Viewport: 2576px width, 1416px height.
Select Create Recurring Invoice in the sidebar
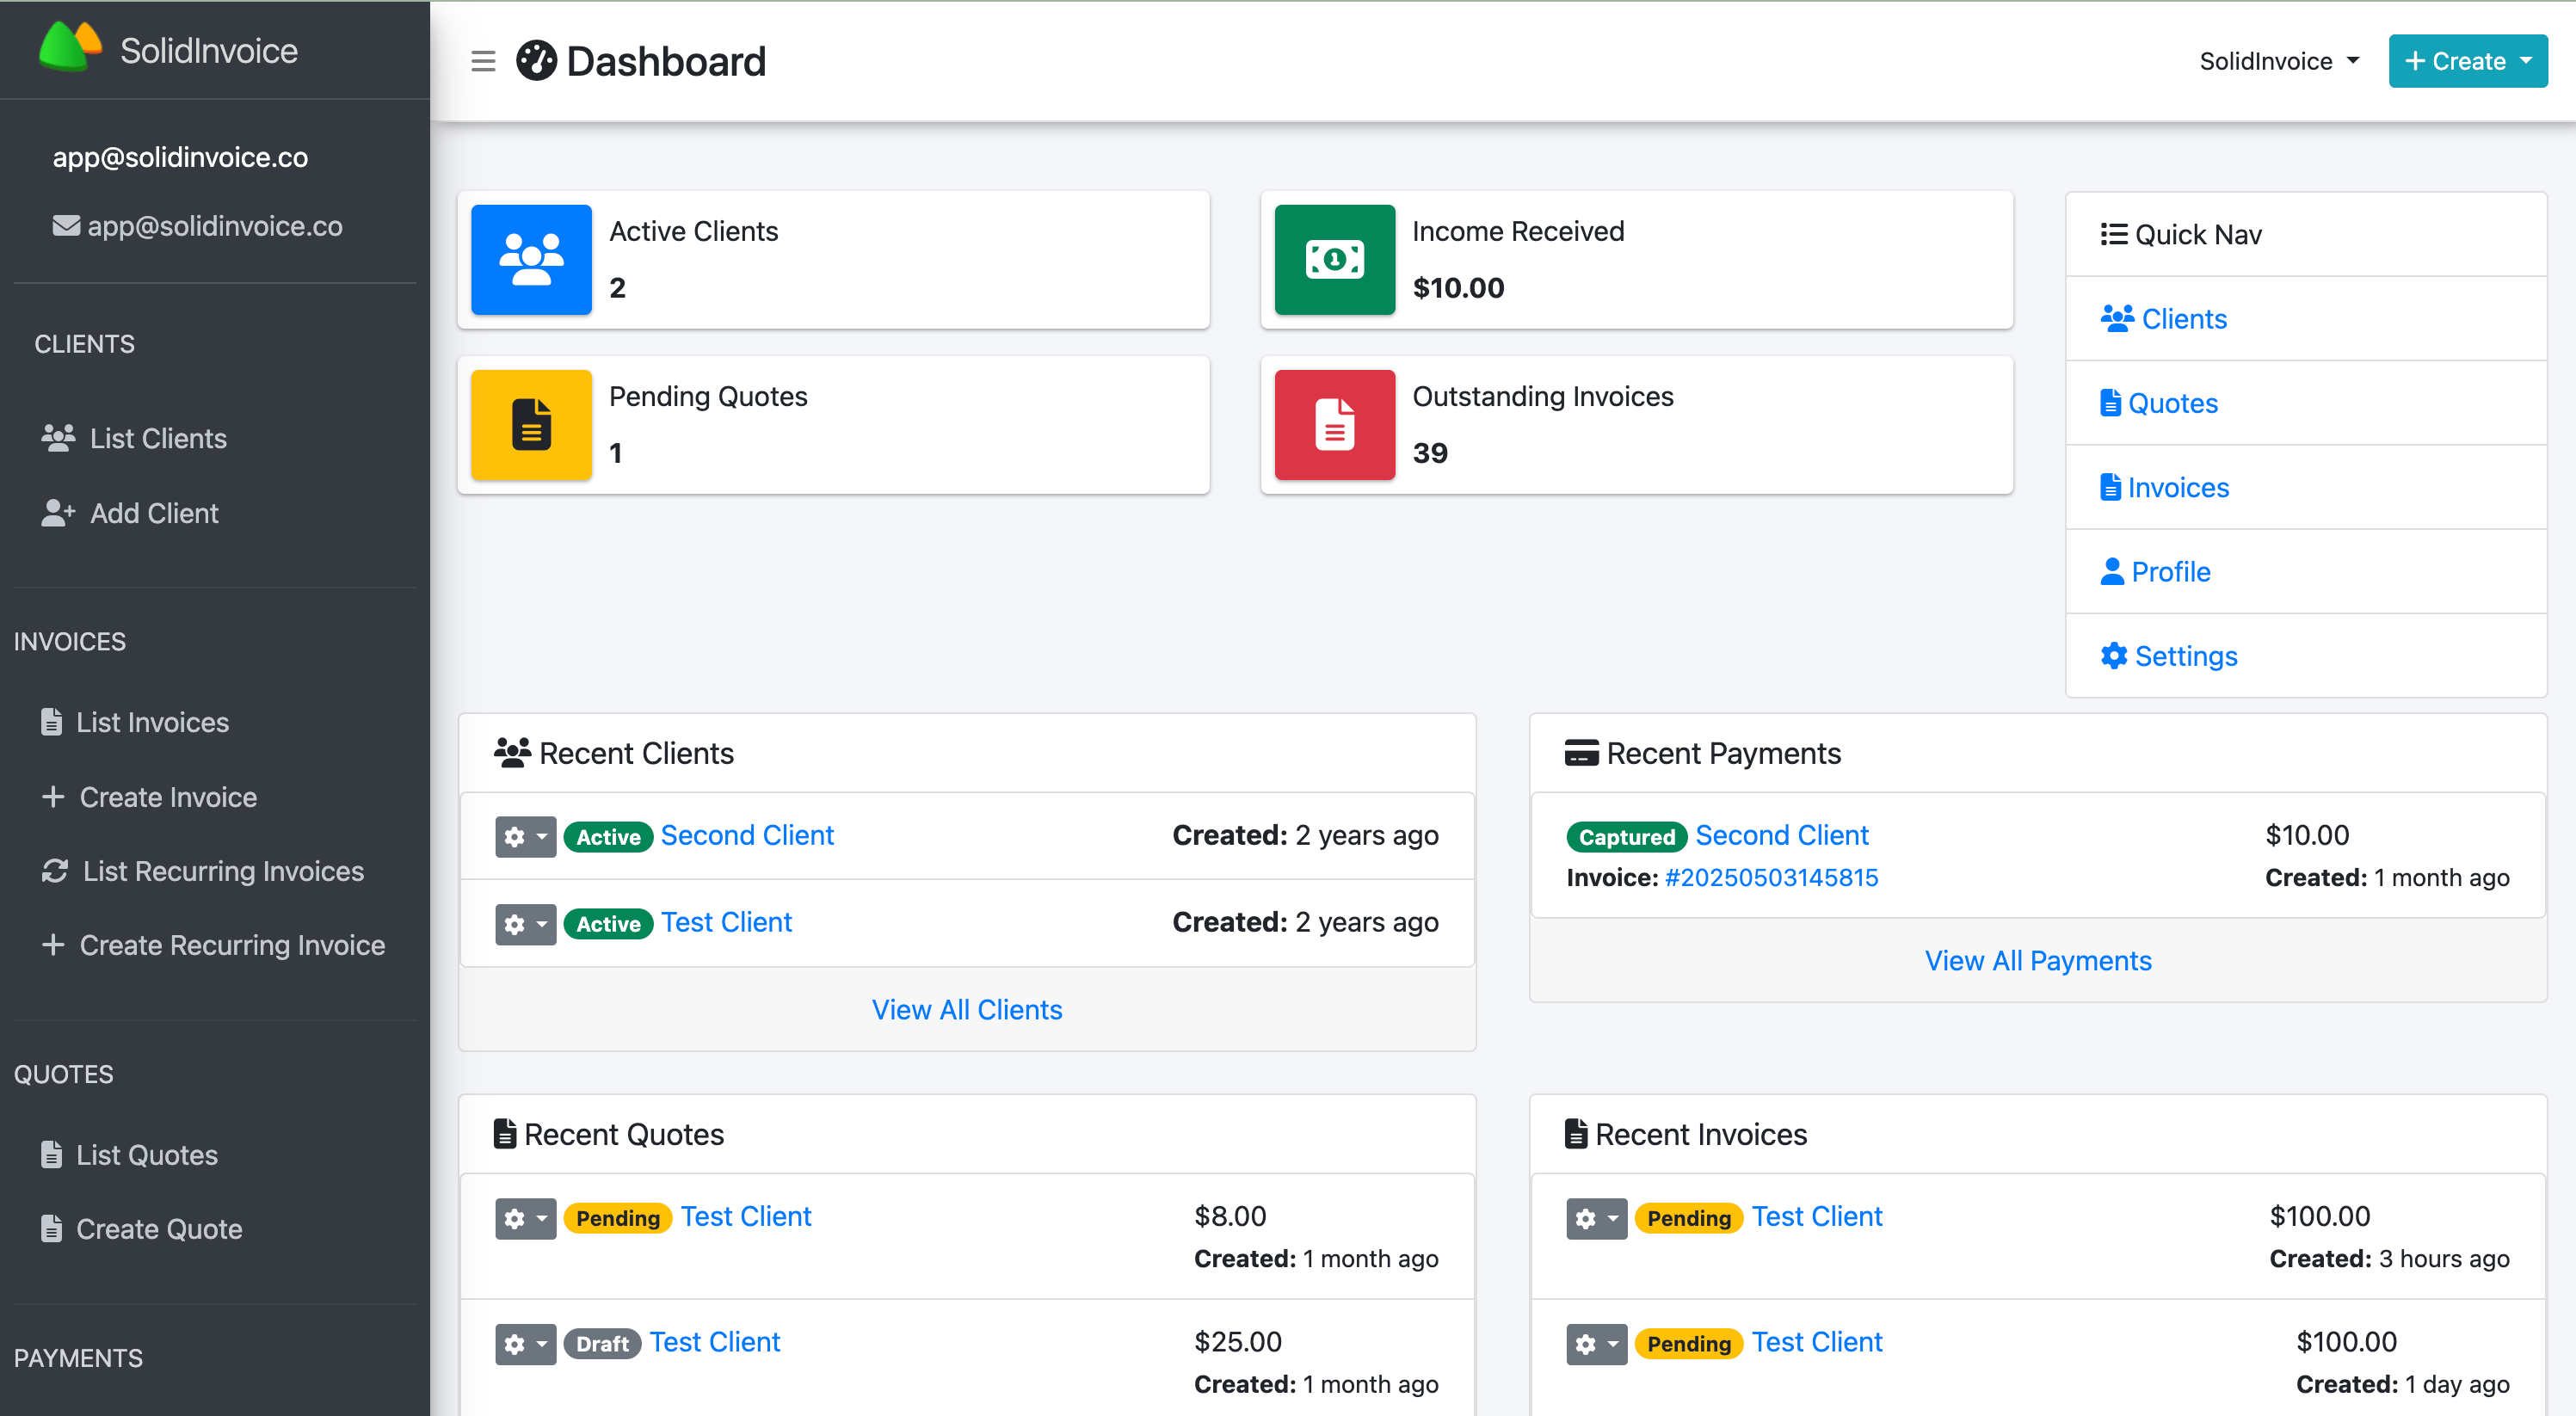[x=232, y=945]
